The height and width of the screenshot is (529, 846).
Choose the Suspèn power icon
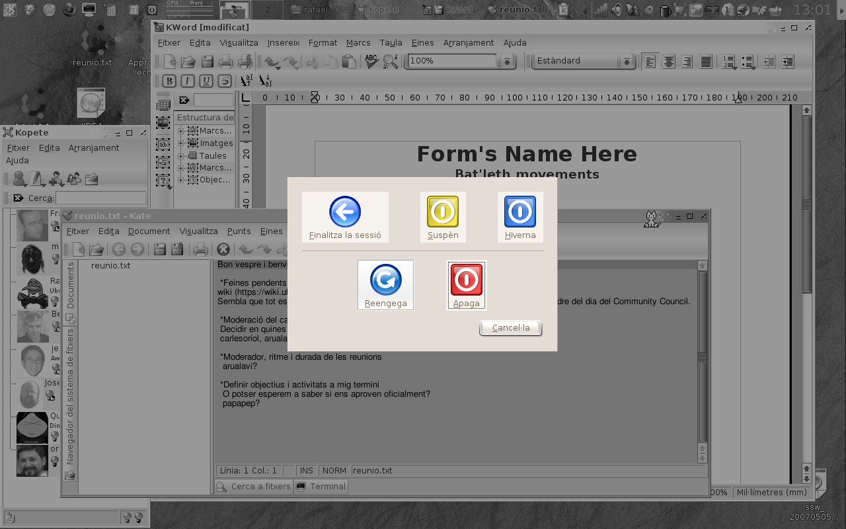click(443, 212)
